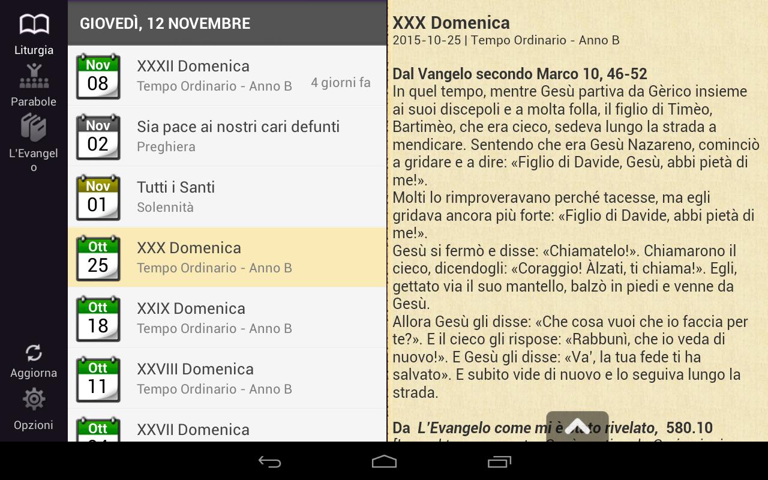Tap the Android back navigation icon

click(x=269, y=461)
